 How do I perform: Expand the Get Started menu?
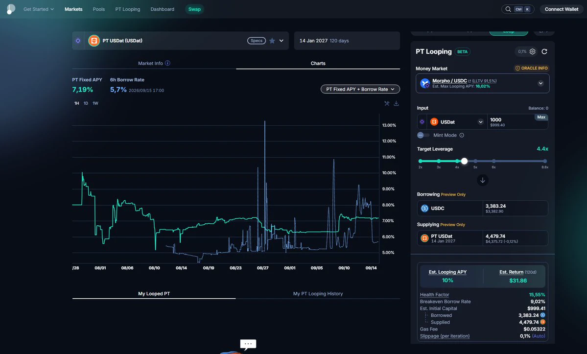click(x=39, y=9)
